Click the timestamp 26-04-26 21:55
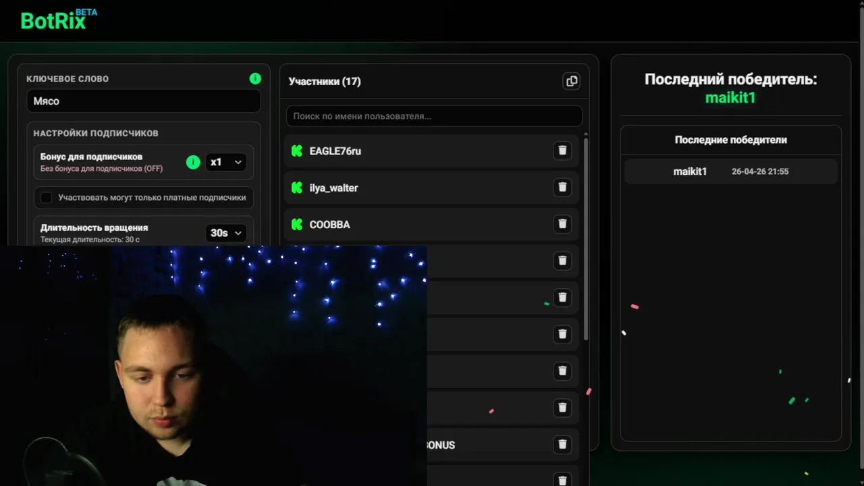864x486 pixels. (760, 171)
